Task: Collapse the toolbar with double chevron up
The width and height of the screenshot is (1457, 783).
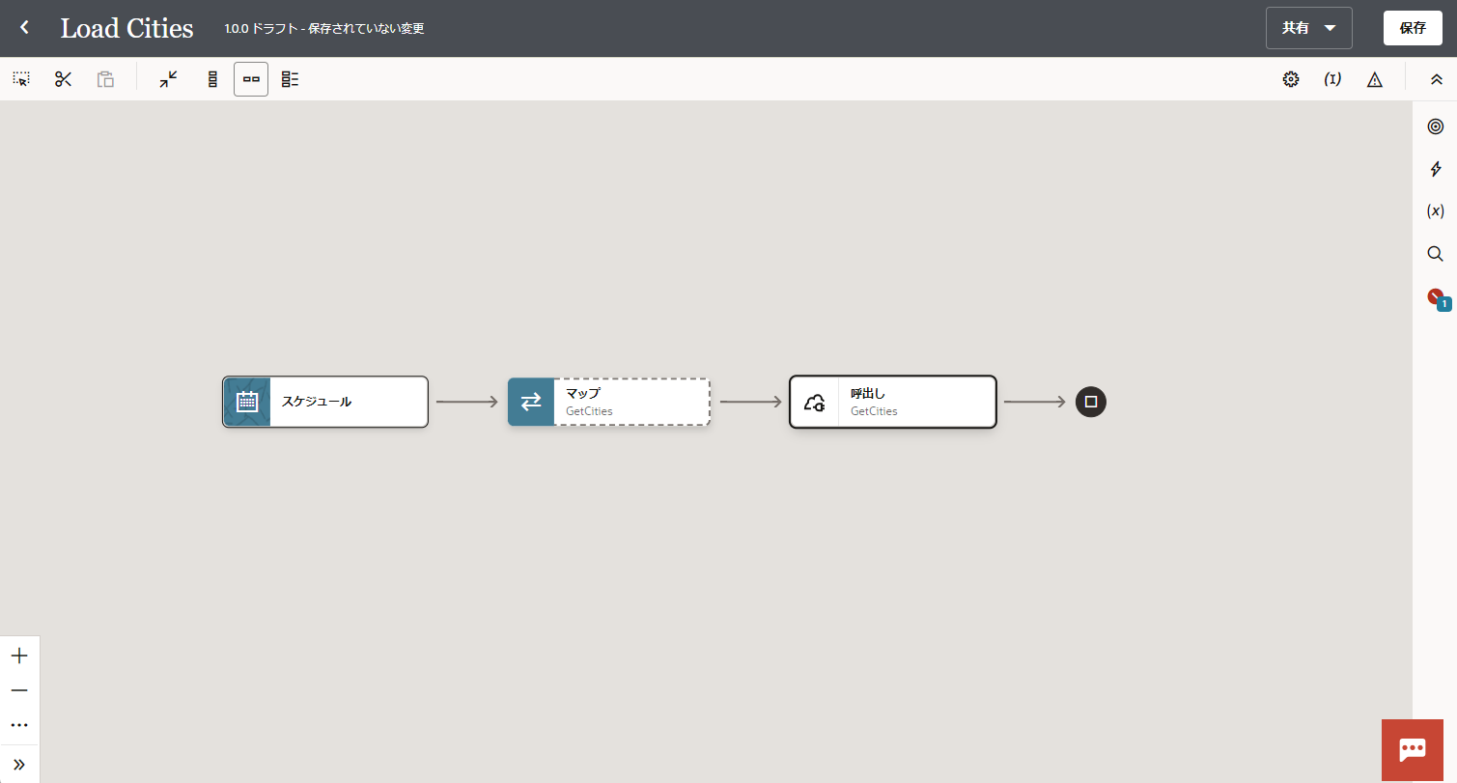Action: click(1436, 79)
